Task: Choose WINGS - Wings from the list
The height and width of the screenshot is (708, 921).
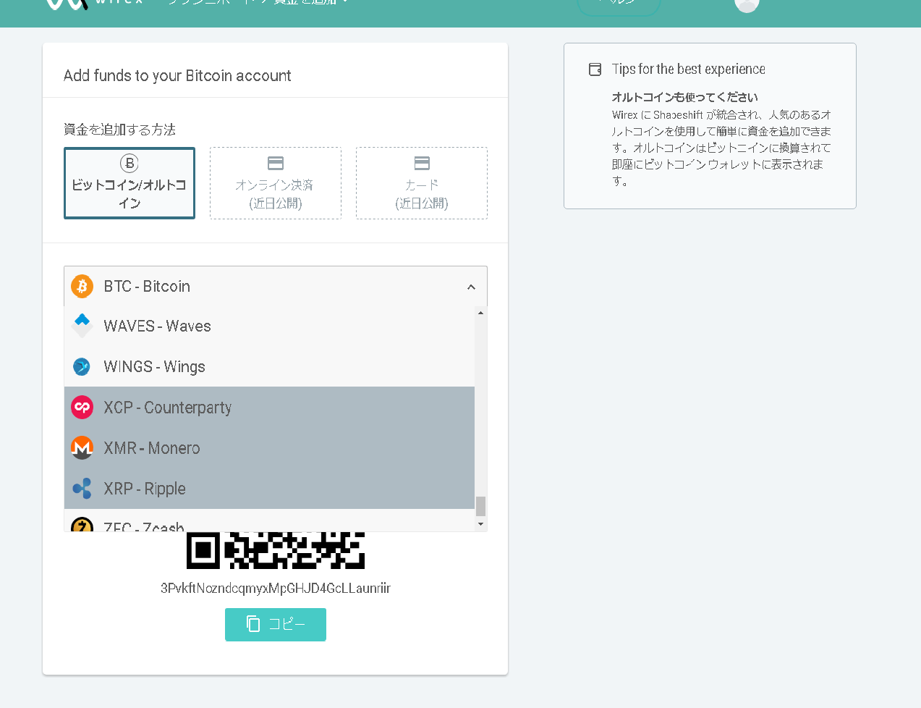Action: tap(269, 367)
